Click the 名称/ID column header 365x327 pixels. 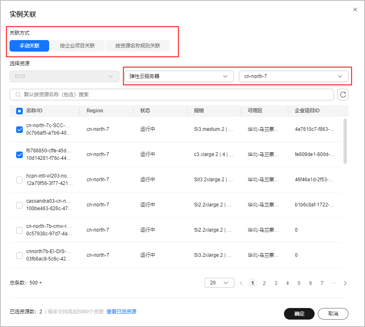click(x=34, y=111)
